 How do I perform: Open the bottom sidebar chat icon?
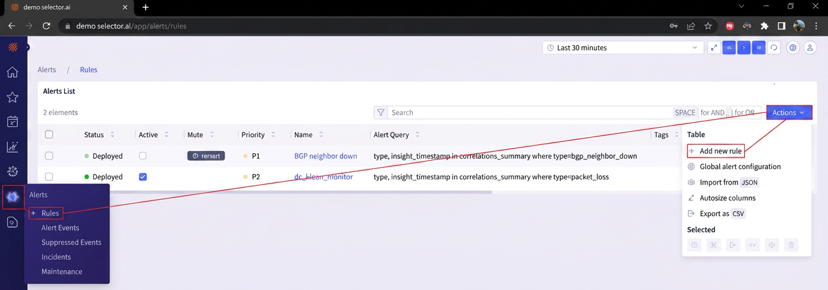12,223
